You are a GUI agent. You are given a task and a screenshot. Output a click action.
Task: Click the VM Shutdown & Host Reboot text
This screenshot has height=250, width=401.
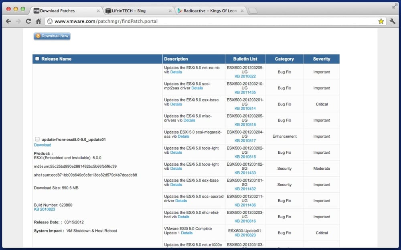pos(91,231)
